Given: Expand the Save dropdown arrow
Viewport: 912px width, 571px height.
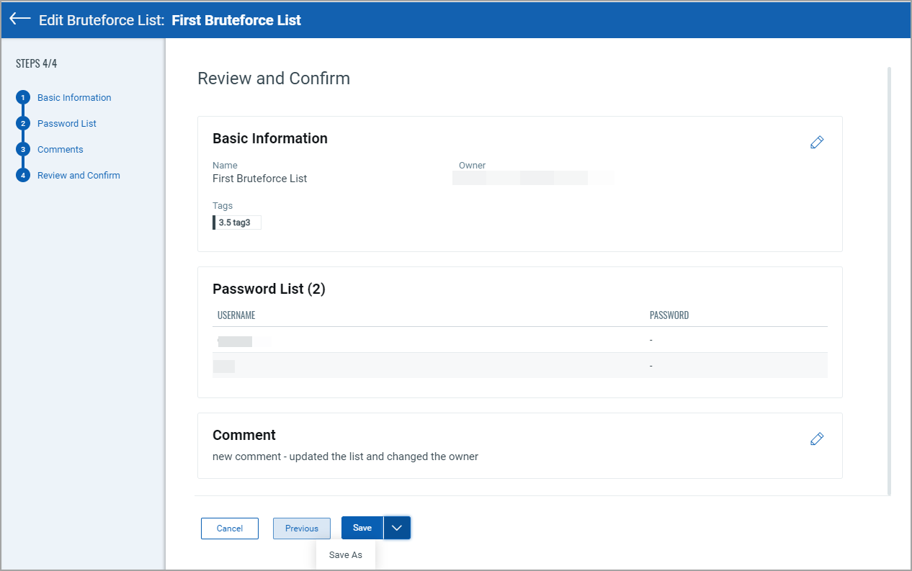Looking at the screenshot, I should (x=397, y=529).
